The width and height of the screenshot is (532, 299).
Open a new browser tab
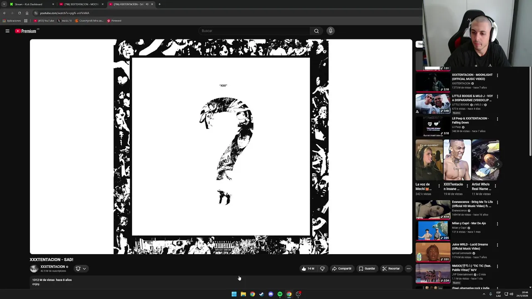point(159,4)
